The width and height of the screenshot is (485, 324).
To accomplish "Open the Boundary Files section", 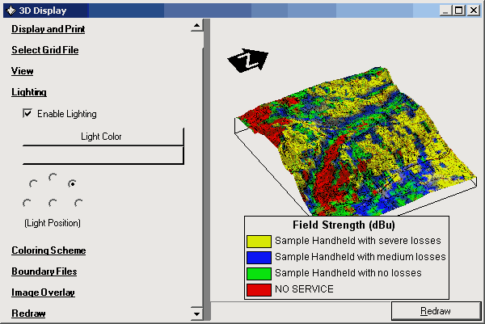I will click(44, 271).
